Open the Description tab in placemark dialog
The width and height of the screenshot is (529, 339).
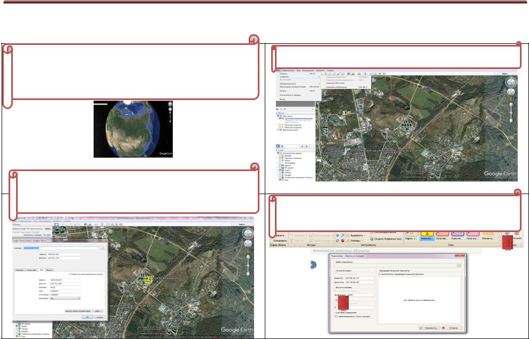tap(20, 270)
